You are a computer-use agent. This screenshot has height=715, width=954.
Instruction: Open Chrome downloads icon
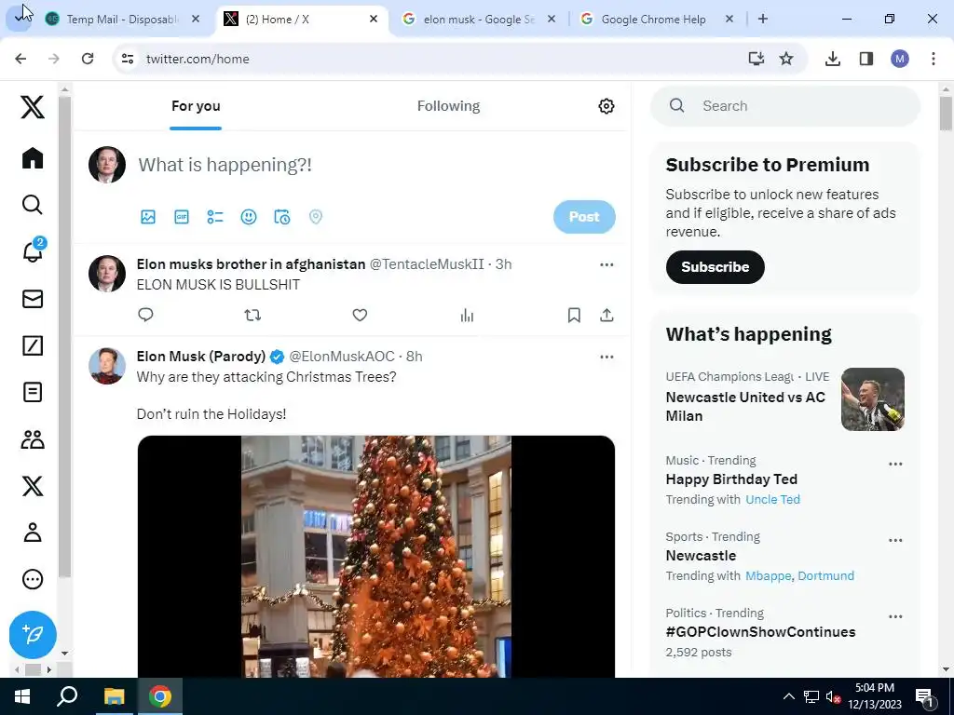click(x=832, y=59)
